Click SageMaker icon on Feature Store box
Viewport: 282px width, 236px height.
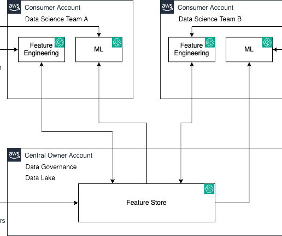coord(209,189)
